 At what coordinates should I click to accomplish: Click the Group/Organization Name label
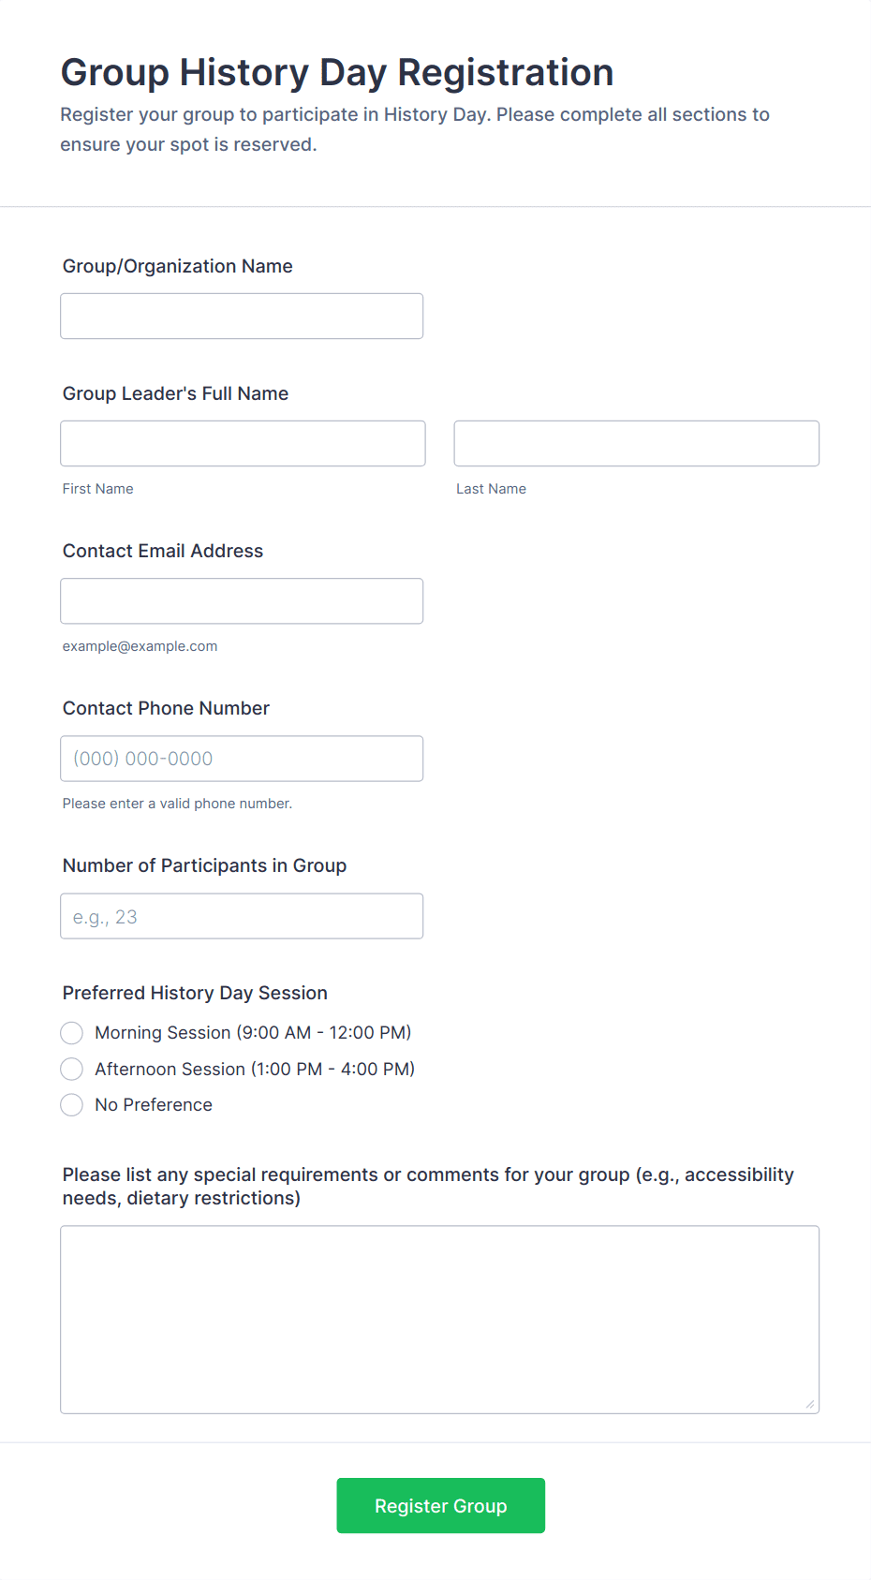[x=178, y=266]
